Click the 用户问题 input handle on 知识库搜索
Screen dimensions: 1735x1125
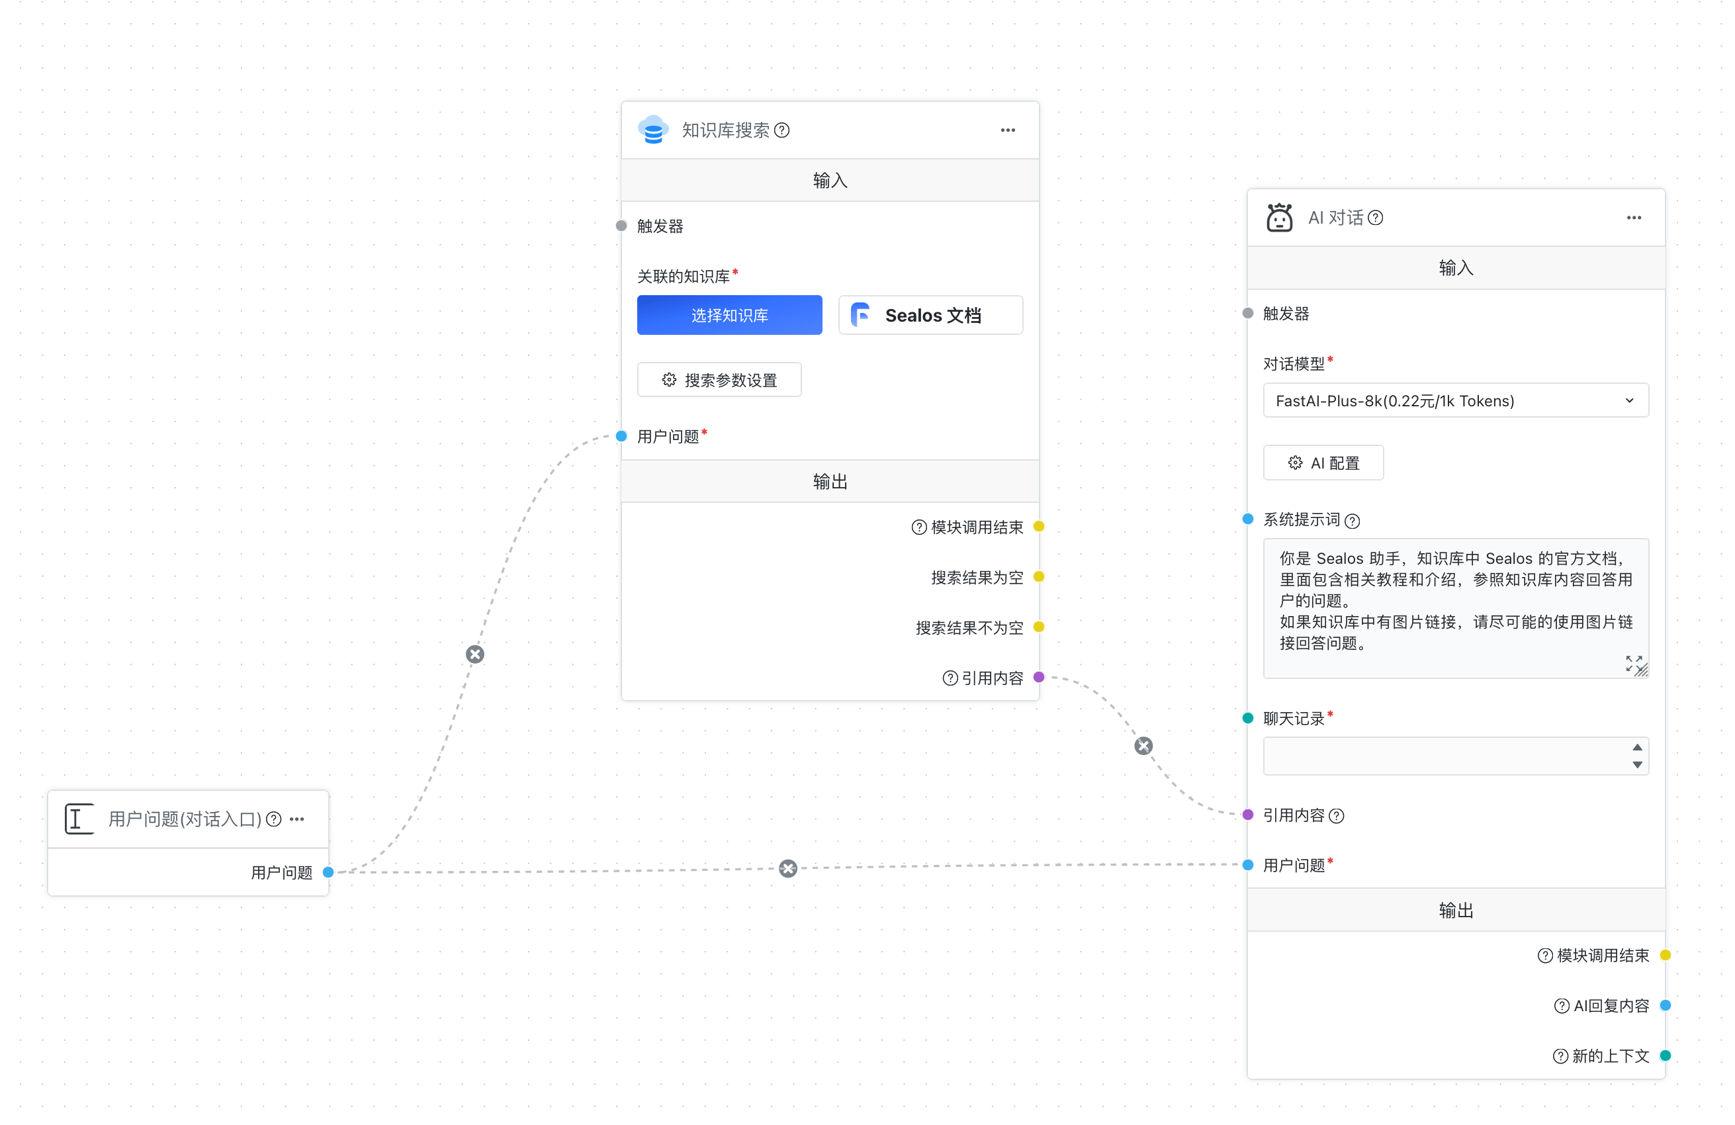pyautogui.click(x=621, y=436)
